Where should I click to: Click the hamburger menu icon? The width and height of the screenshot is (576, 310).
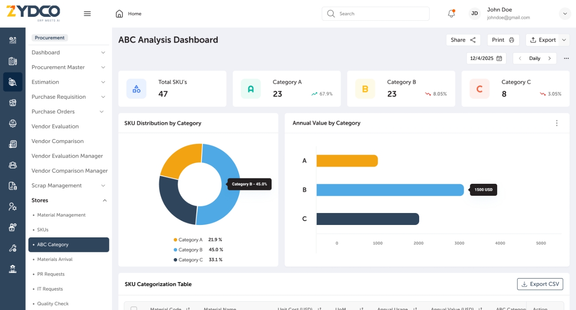click(87, 14)
